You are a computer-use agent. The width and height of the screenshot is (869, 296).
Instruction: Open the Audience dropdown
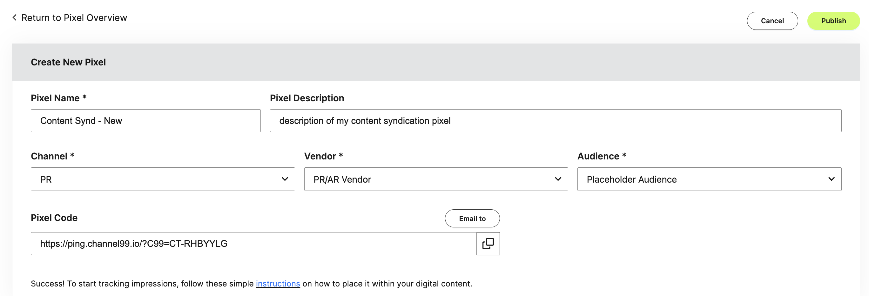pyautogui.click(x=709, y=179)
